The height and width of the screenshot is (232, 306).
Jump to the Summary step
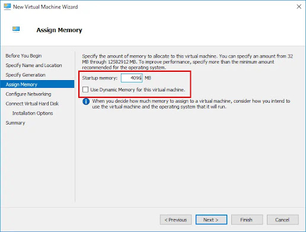pyautogui.click(x=15, y=123)
